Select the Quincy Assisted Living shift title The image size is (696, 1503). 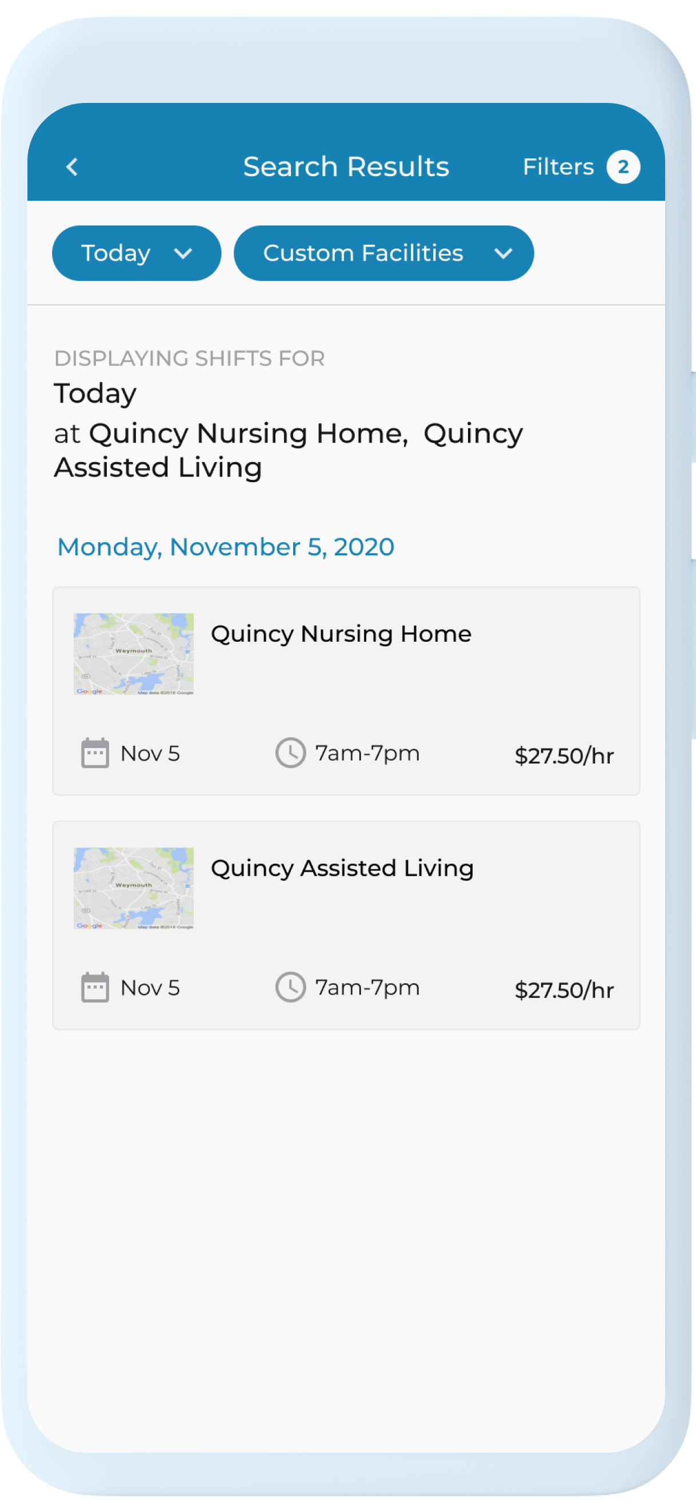point(342,868)
